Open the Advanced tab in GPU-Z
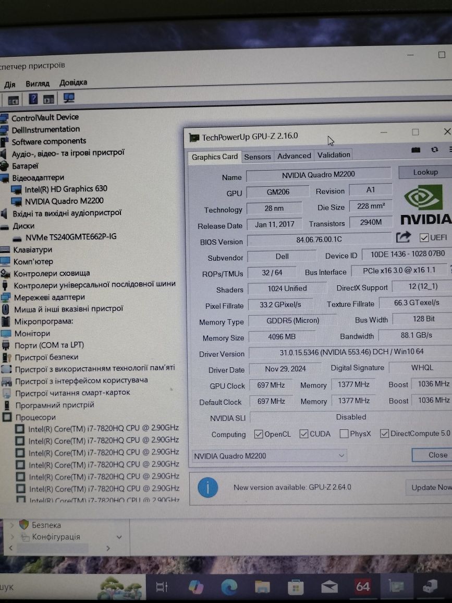 tap(294, 156)
